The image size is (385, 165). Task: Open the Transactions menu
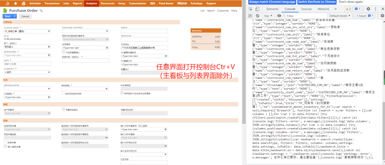[52, 4]
